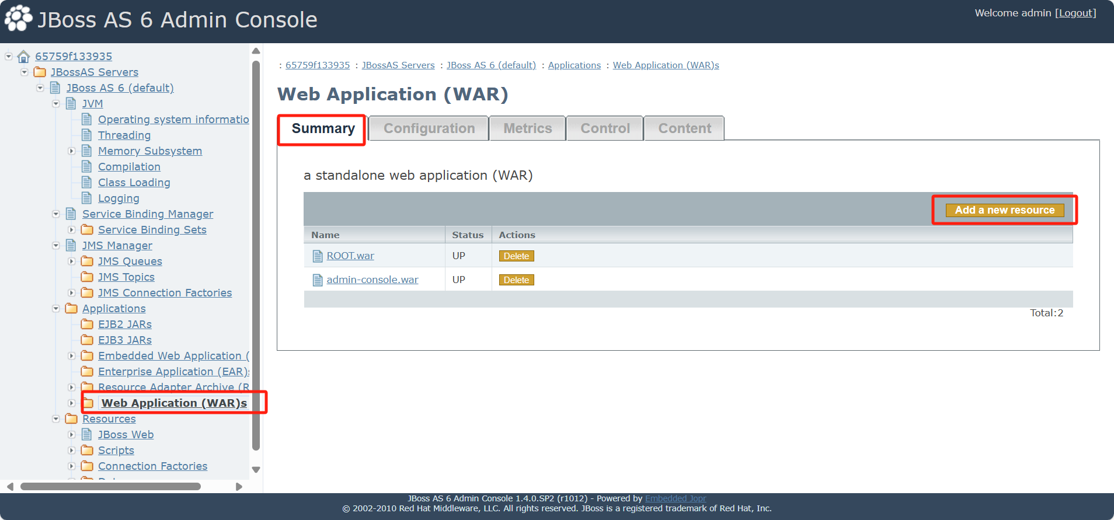Screen dimensions: 1114x520
Task: Open the Configuration tab
Action: click(429, 128)
